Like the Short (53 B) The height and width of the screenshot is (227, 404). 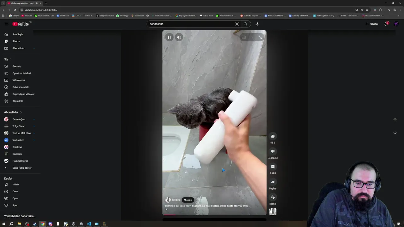(x=273, y=136)
